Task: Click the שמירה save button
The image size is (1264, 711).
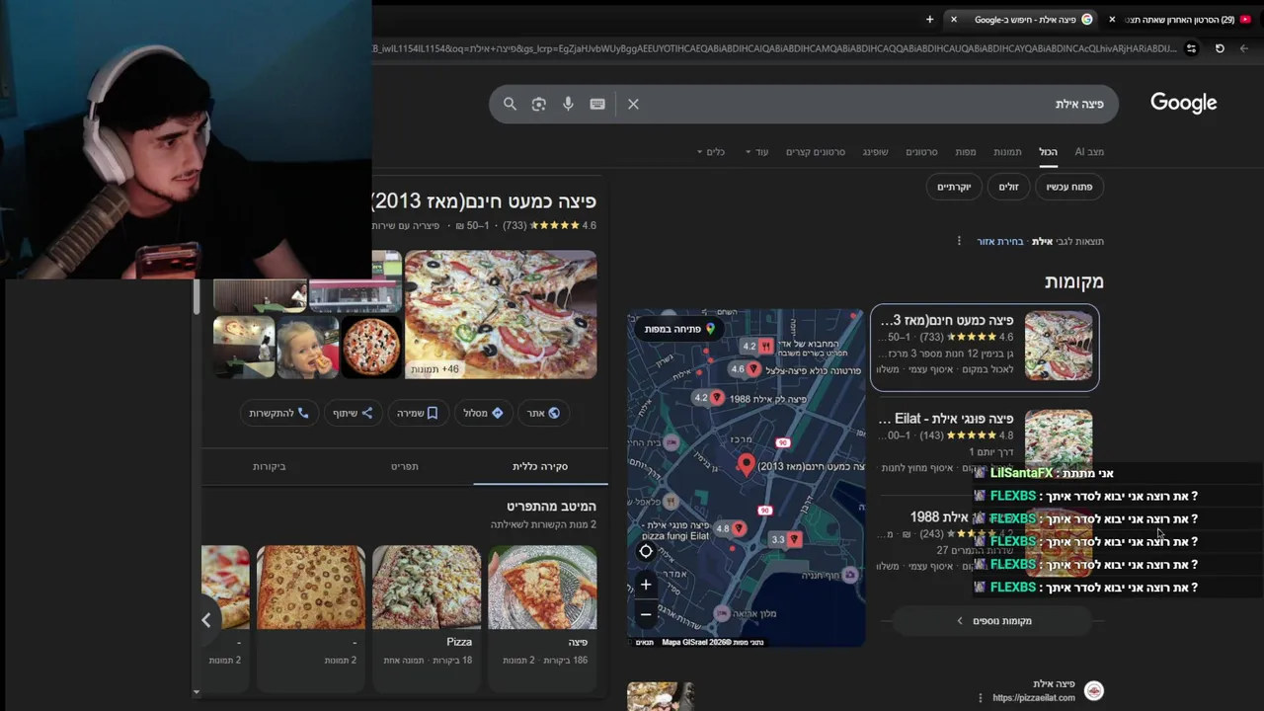Action: pyautogui.click(x=417, y=413)
